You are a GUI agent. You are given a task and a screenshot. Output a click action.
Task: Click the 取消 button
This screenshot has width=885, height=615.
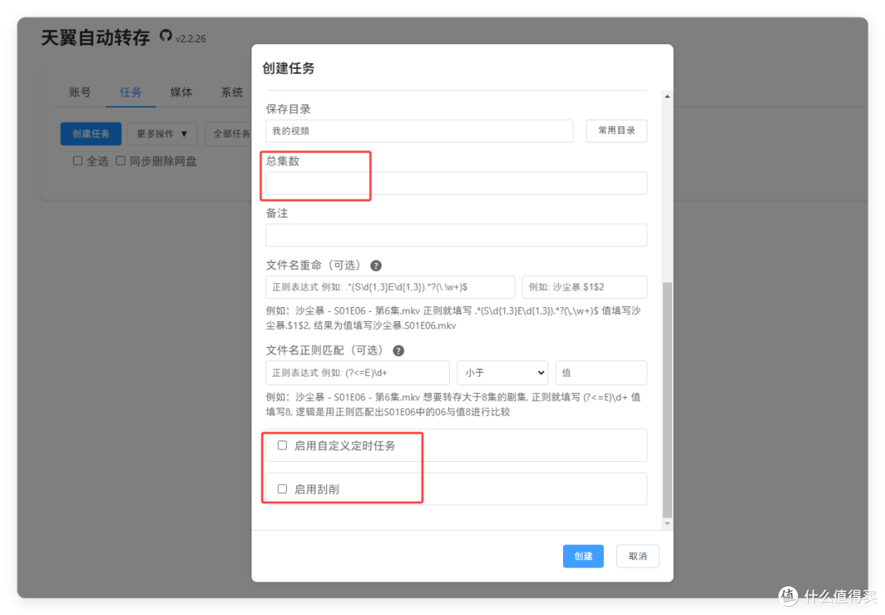click(x=638, y=556)
